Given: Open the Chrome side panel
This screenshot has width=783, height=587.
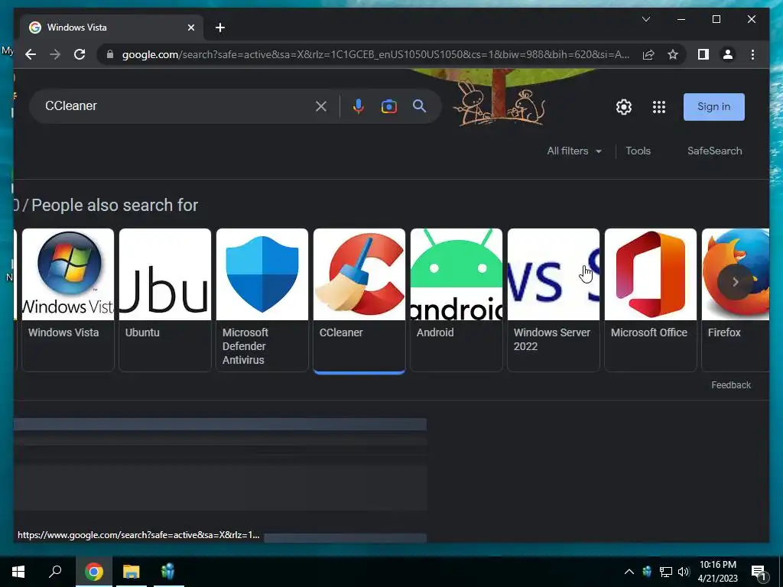Looking at the screenshot, I should (x=703, y=54).
